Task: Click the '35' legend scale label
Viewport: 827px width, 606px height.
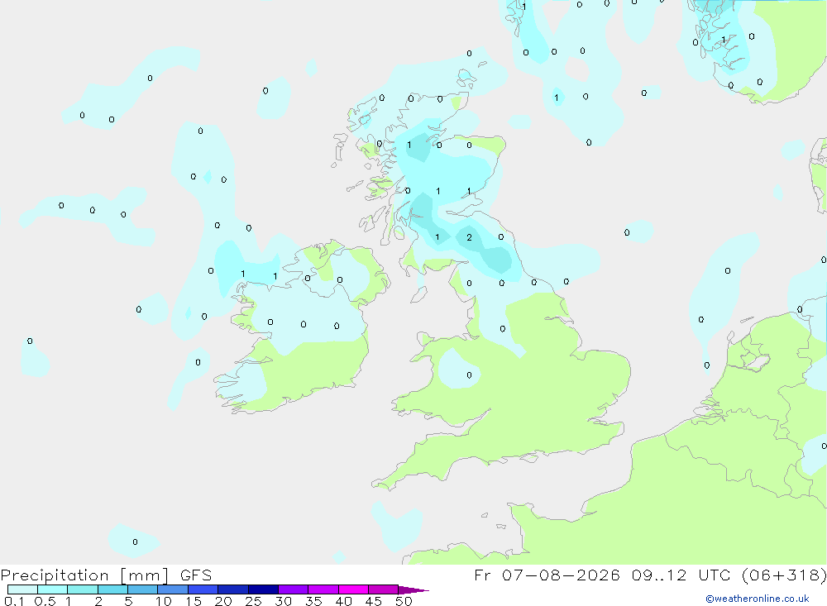Action: click(x=313, y=601)
